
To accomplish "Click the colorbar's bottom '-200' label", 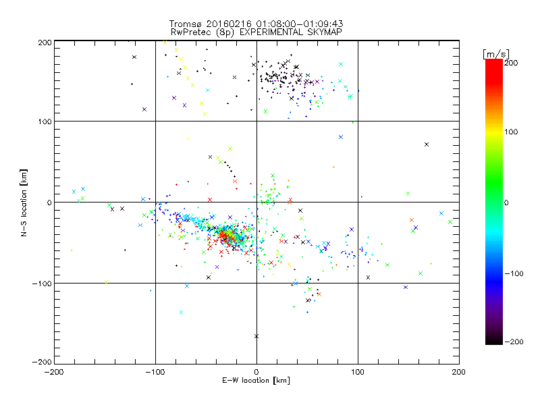I will point(514,342).
